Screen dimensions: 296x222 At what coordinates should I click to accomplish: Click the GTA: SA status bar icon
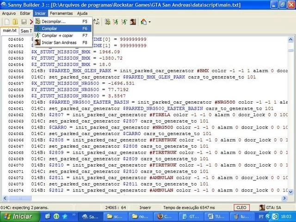[262, 208]
